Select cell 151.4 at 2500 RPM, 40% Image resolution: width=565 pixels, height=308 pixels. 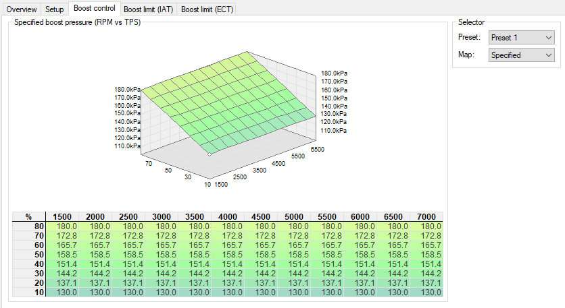128,264
